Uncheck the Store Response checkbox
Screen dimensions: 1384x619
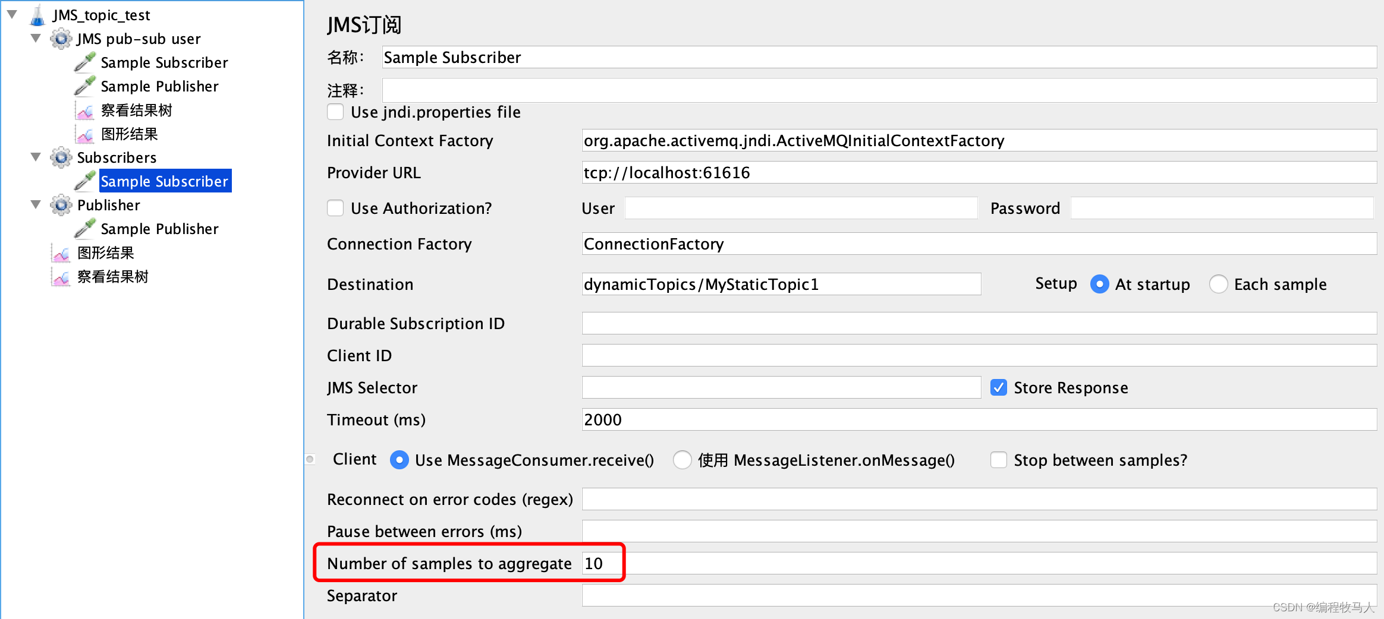click(999, 387)
